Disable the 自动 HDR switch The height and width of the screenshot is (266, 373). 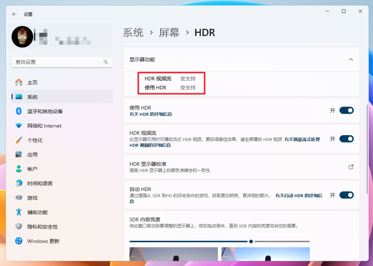click(x=347, y=195)
